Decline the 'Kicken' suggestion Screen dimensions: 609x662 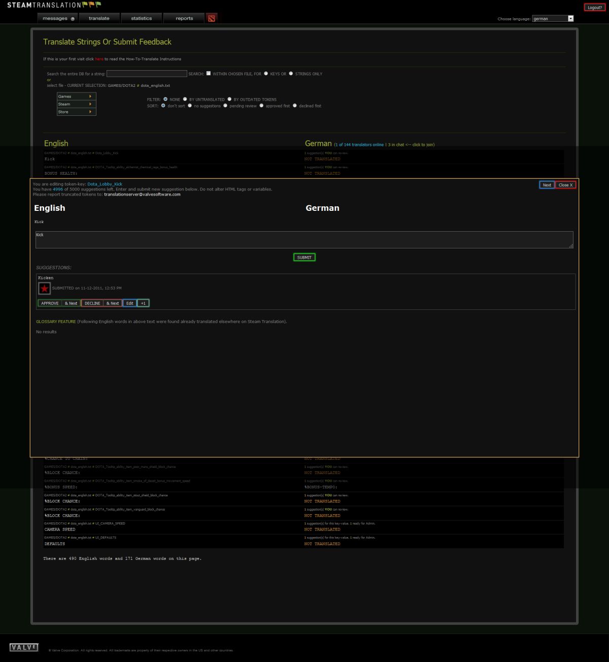(92, 303)
